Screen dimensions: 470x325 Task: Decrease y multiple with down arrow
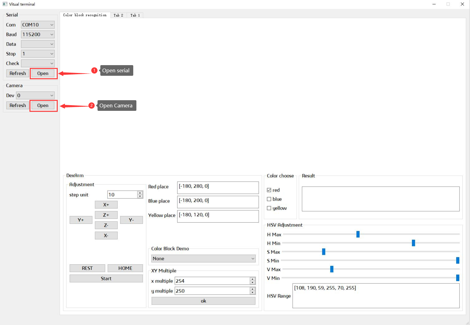(x=253, y=293)
